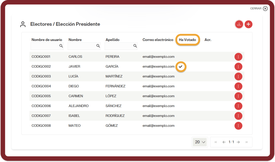The width and height of the screenshot is (275, 162).
Task: Select cell CODIGO003
Action: coord(41,76)
